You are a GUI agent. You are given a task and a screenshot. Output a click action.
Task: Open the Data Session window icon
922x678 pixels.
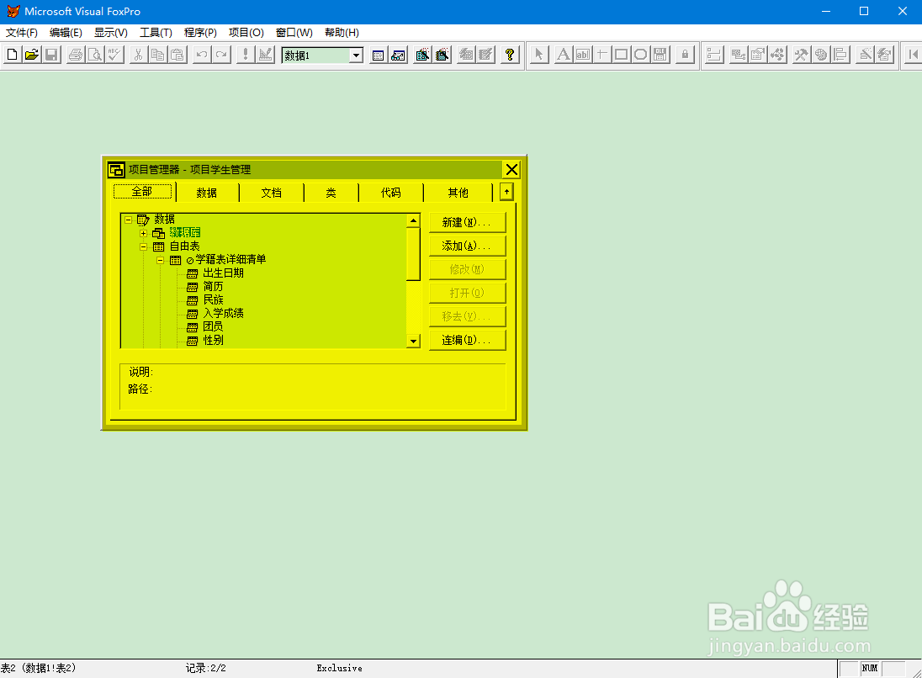click(398, 56)
